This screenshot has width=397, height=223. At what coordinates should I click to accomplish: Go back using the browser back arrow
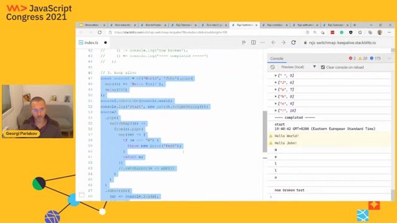pos(81,32)
